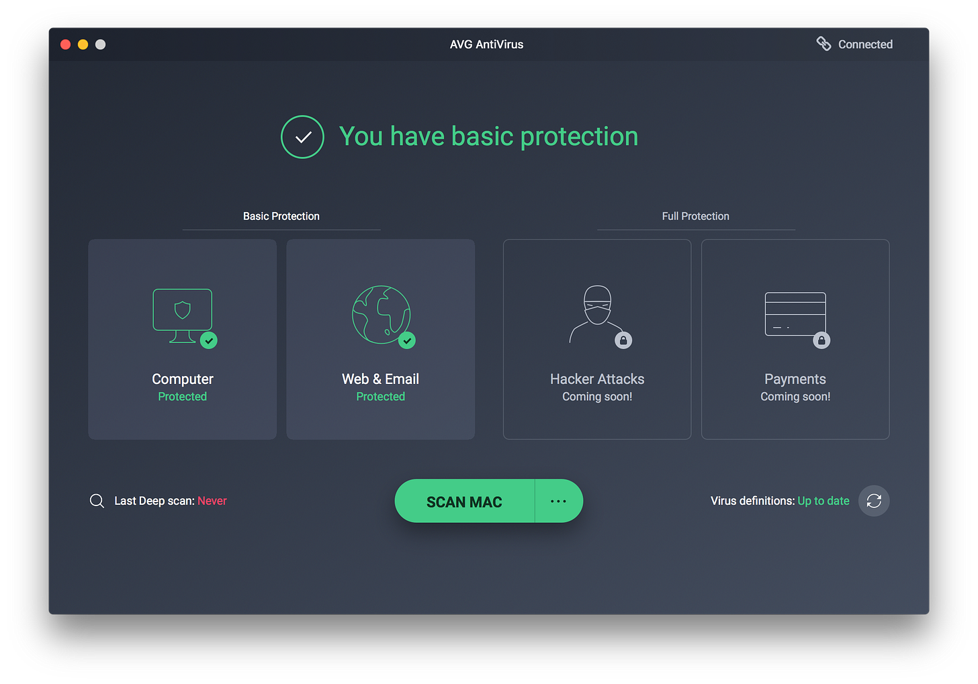Close the AVG AntiVirus window
978x684 pixels.
65,44
